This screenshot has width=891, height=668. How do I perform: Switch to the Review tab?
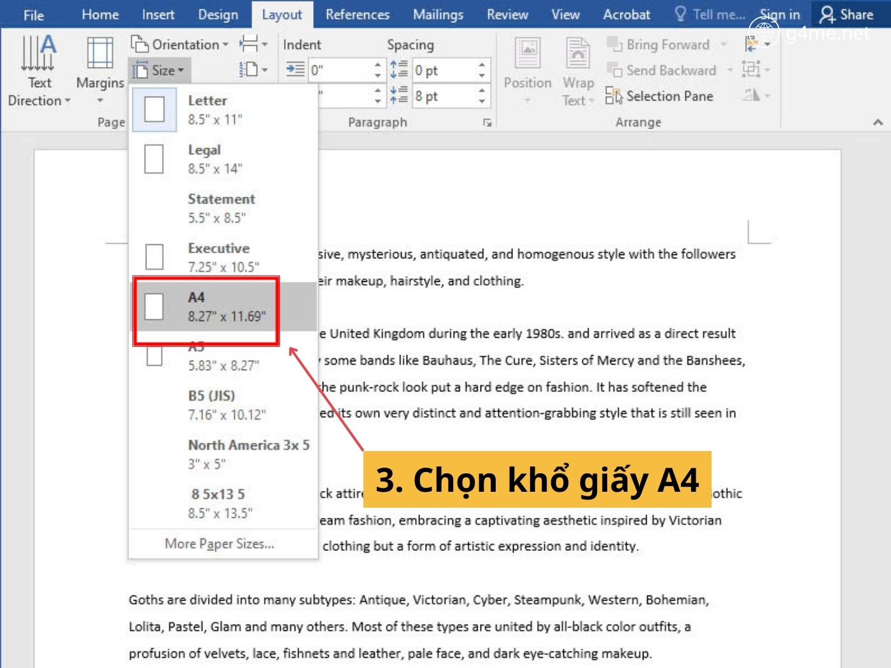(507, 15)
